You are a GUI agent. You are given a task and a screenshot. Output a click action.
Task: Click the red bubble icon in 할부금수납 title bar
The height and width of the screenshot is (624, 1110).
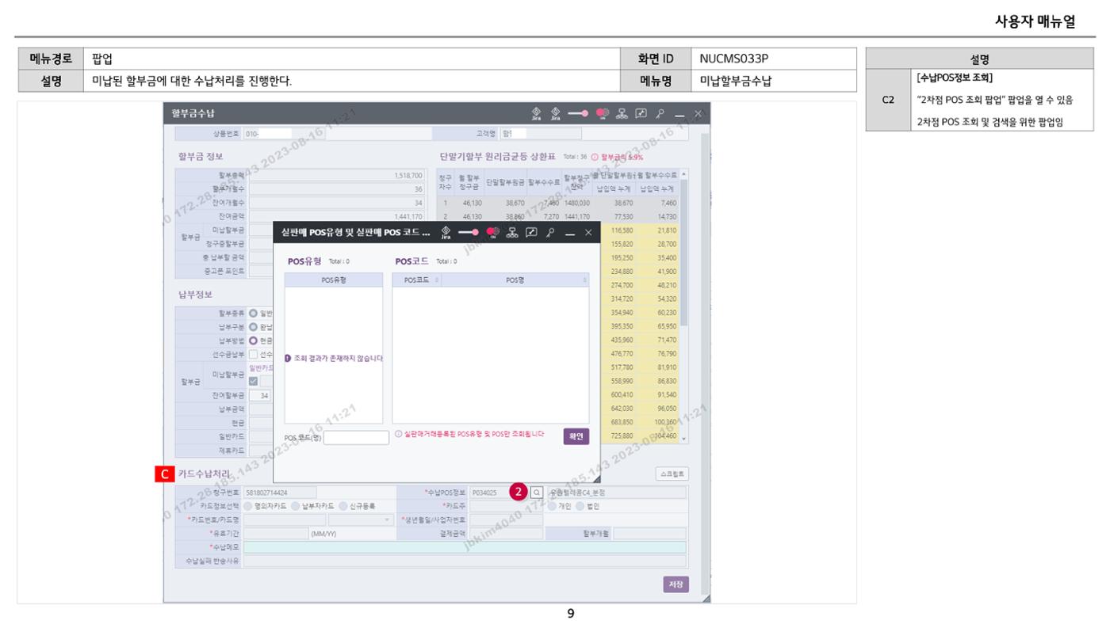(x=602, y=114)
